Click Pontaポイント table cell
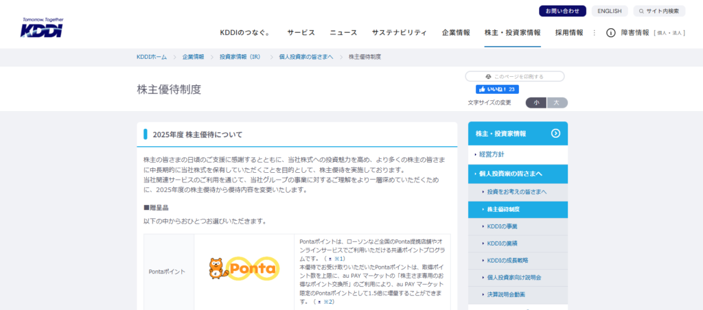This screenshot has width=703, height=310. 169,272
